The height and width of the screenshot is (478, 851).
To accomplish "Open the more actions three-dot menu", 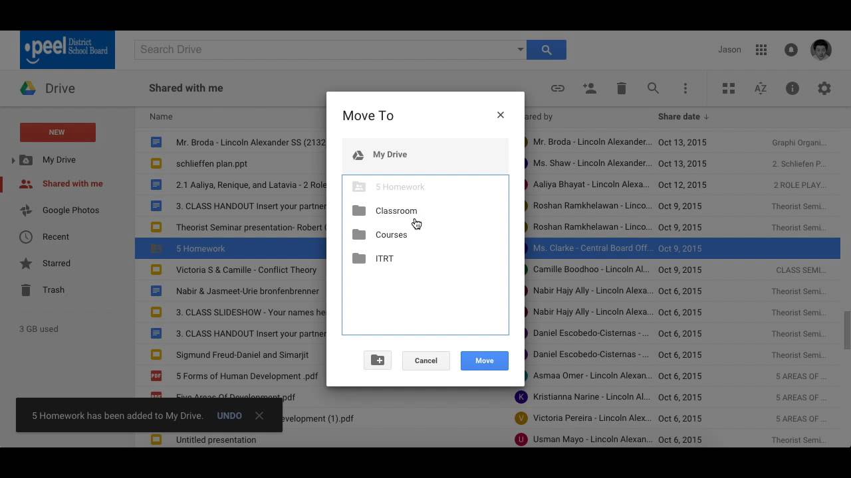I will pos(685,88).
